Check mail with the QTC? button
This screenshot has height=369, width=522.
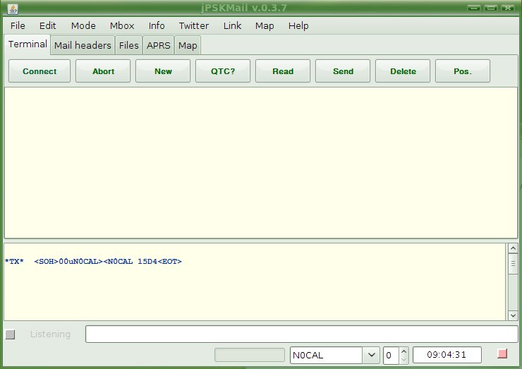coord(223,71)
